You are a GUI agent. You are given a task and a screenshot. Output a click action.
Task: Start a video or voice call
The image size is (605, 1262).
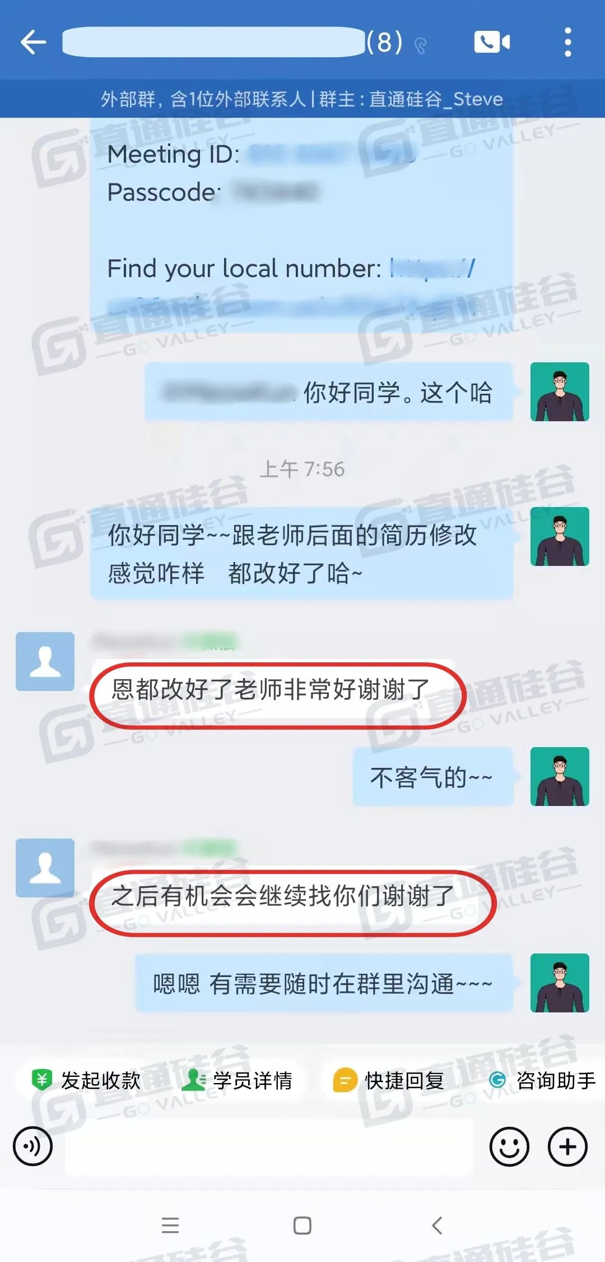pos(492,42)
